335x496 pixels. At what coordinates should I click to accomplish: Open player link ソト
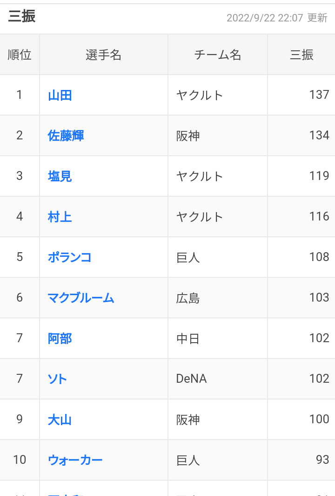click(57, 379)
